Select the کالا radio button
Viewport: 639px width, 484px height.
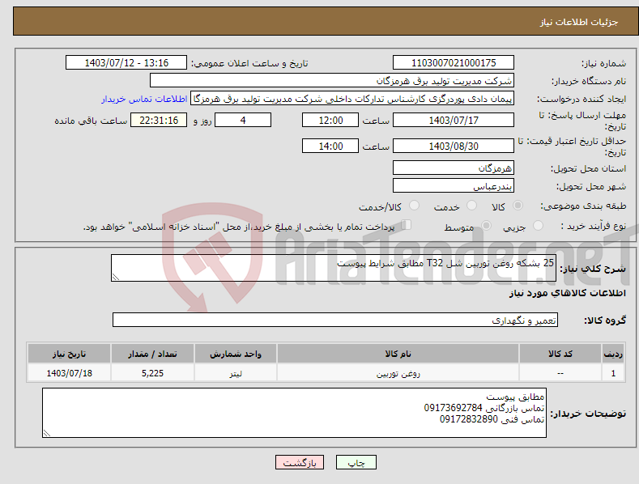coord(518,206)
